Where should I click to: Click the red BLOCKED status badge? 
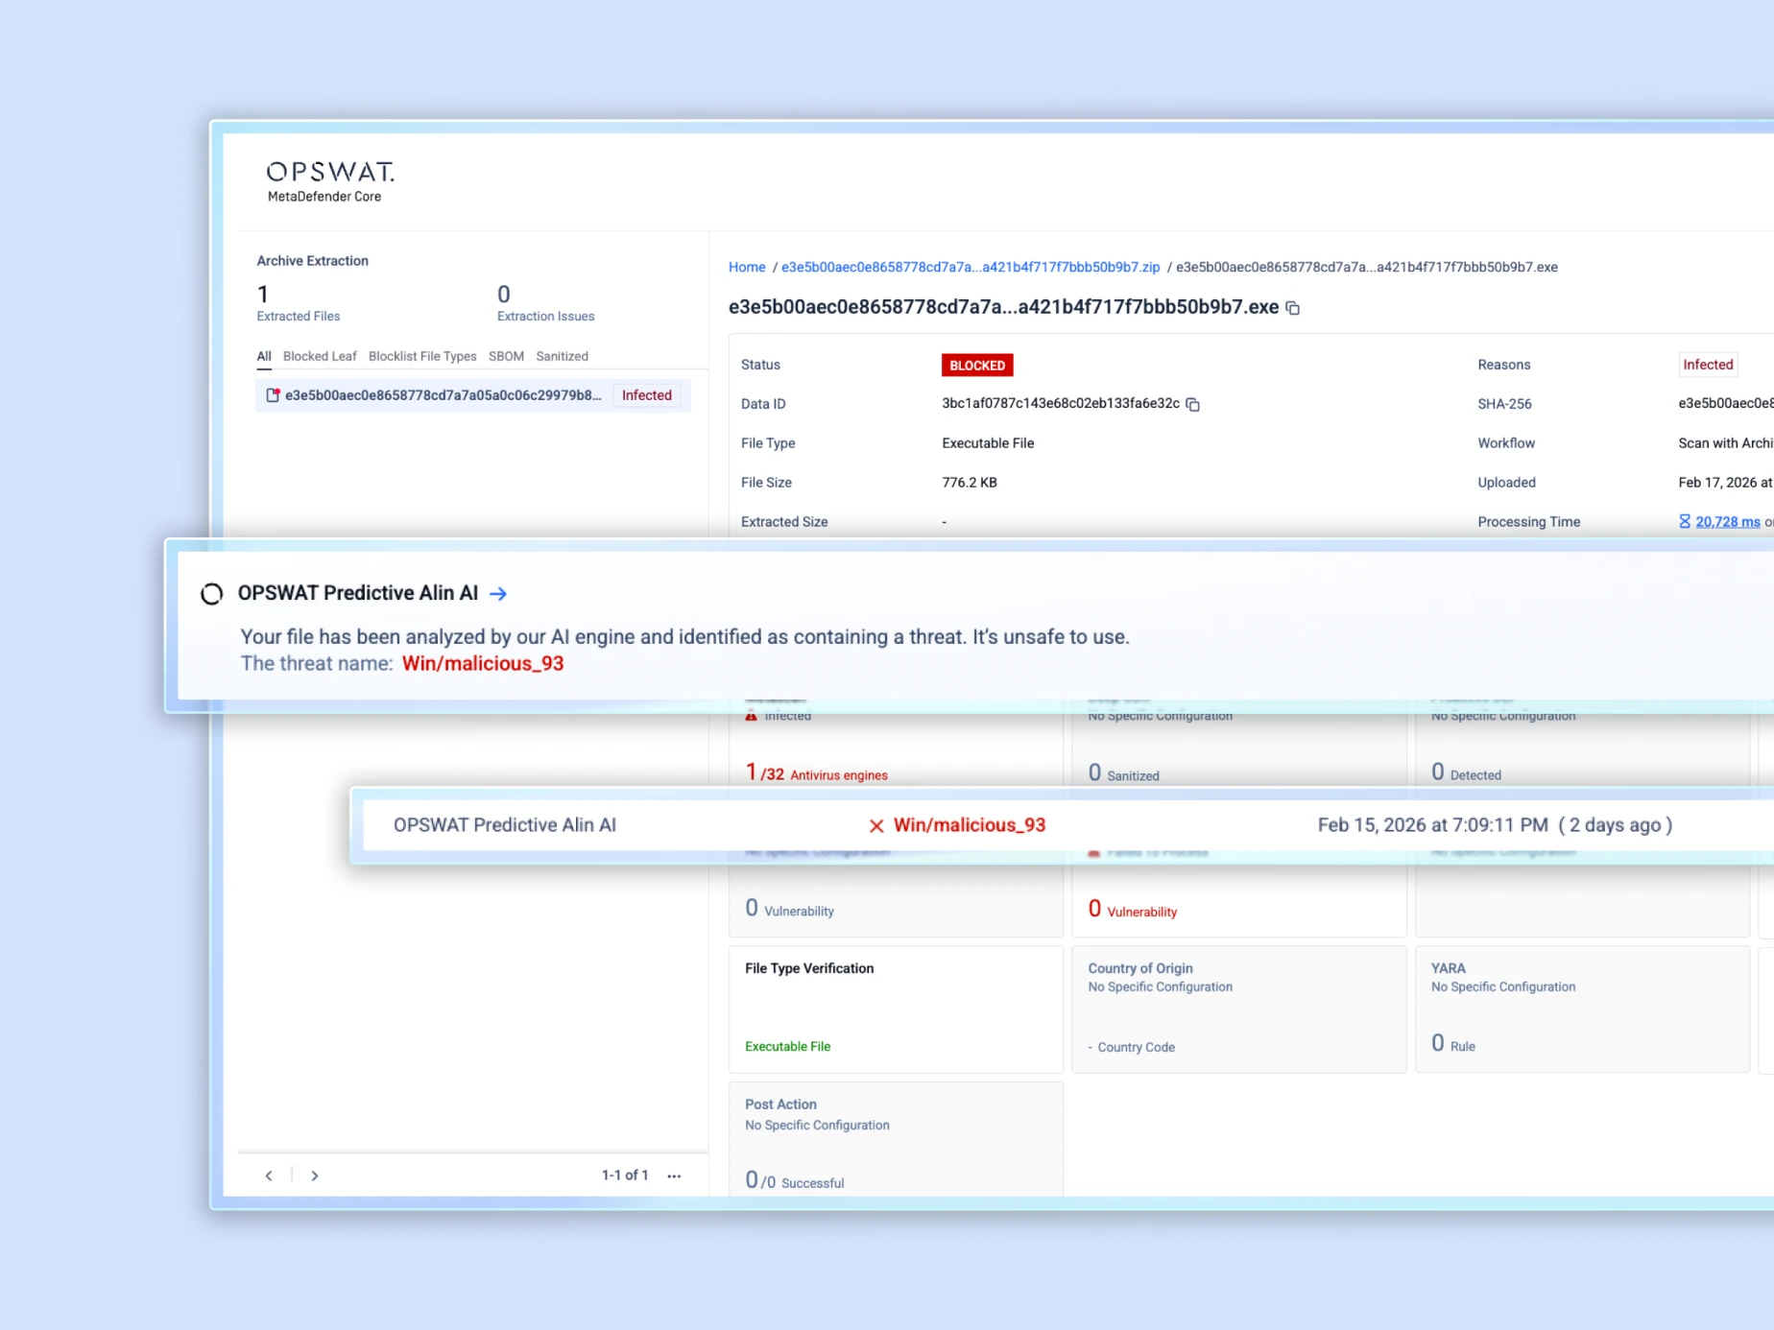977,365
